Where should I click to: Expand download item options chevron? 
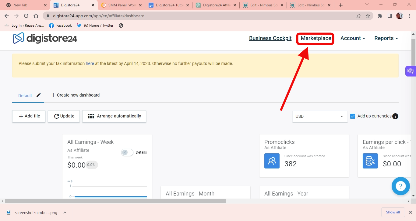[65, 212]
